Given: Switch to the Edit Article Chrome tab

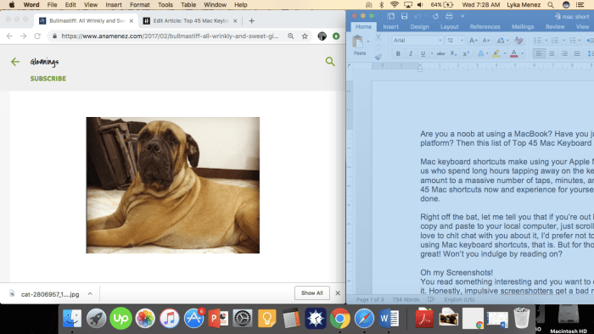Looking at the screenshot, I should (190, 21).
